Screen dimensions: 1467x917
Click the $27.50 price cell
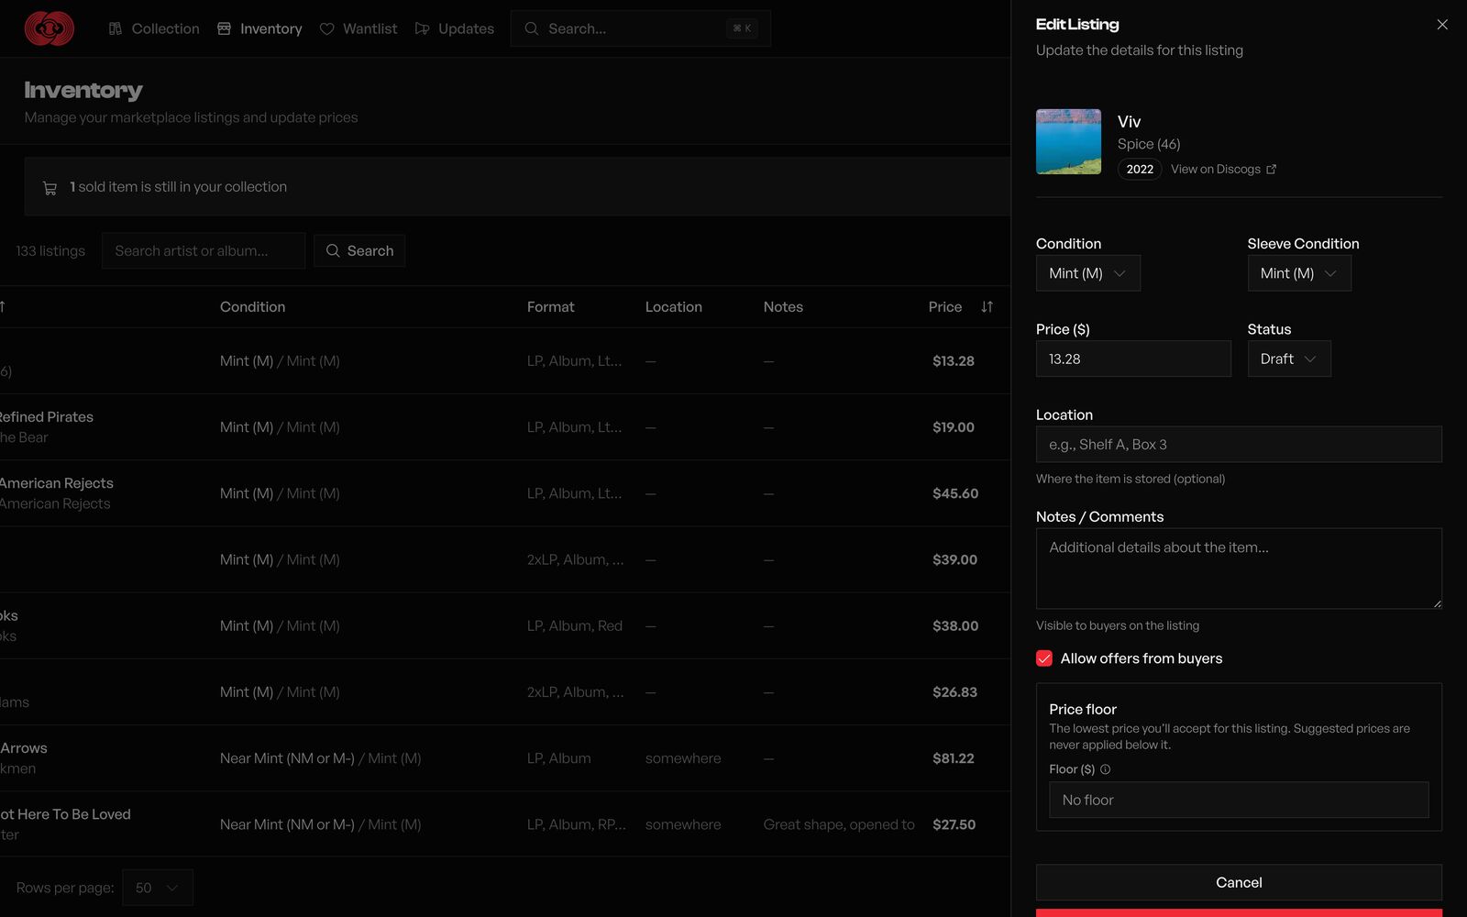tap(954, 824)
